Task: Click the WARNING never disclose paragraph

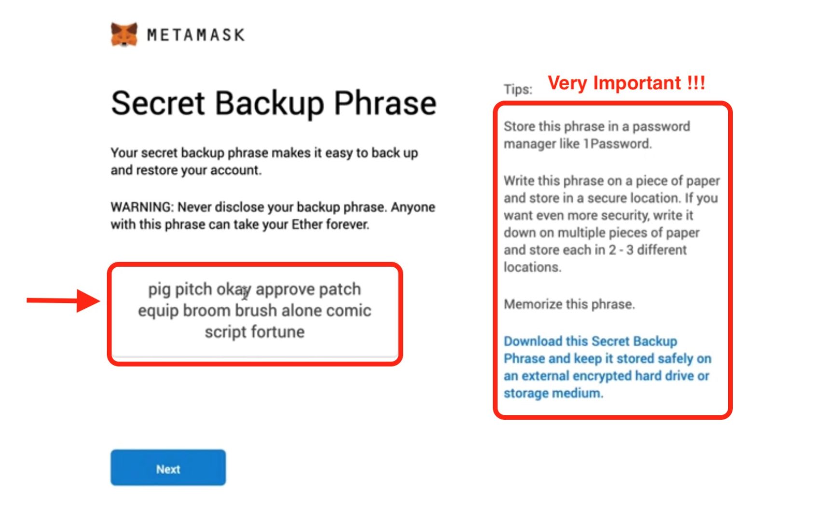Action: pyautogui.click(x=273, y=216)
